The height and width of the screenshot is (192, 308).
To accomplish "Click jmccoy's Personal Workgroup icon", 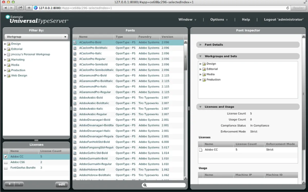I will [9, 54].
